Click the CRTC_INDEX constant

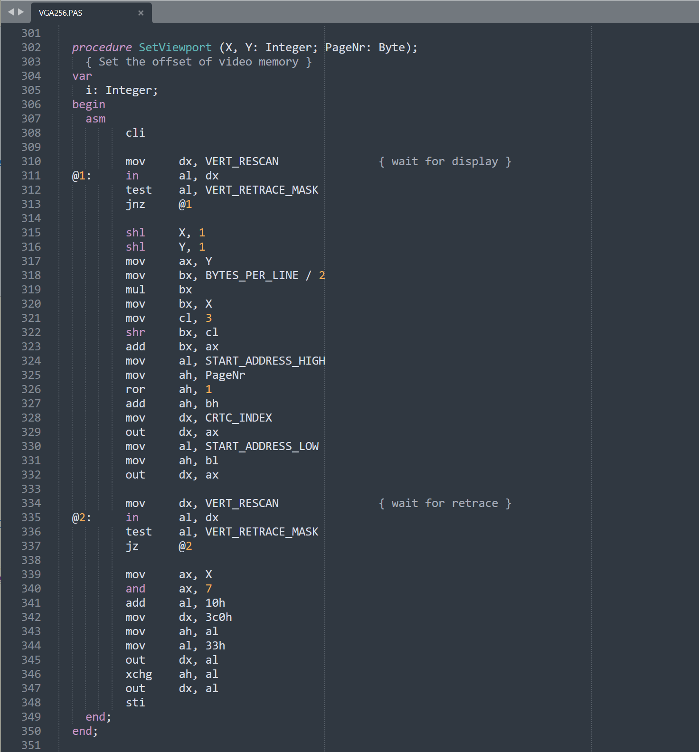238,418
